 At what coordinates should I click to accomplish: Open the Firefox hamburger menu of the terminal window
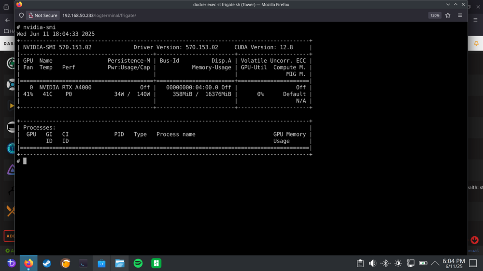click(x=460, y=15)
